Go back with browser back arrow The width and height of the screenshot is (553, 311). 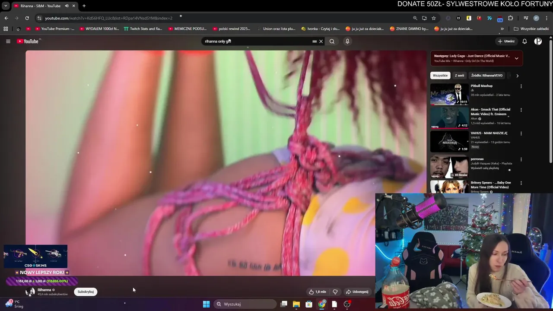6,18
